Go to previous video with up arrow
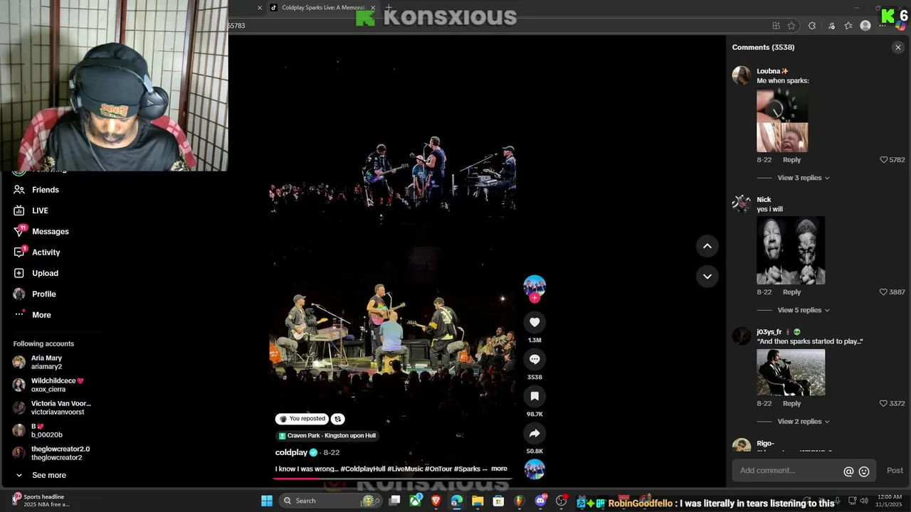Viewport: 911px width, 512px height. tap(707, 246)
